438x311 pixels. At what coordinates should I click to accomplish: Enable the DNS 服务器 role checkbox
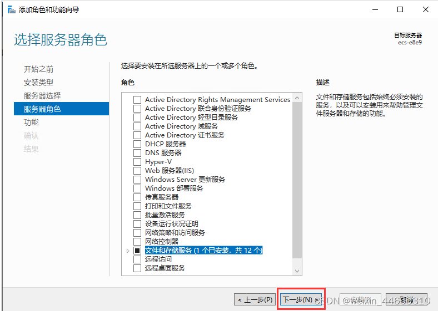[x=137, y=153]
